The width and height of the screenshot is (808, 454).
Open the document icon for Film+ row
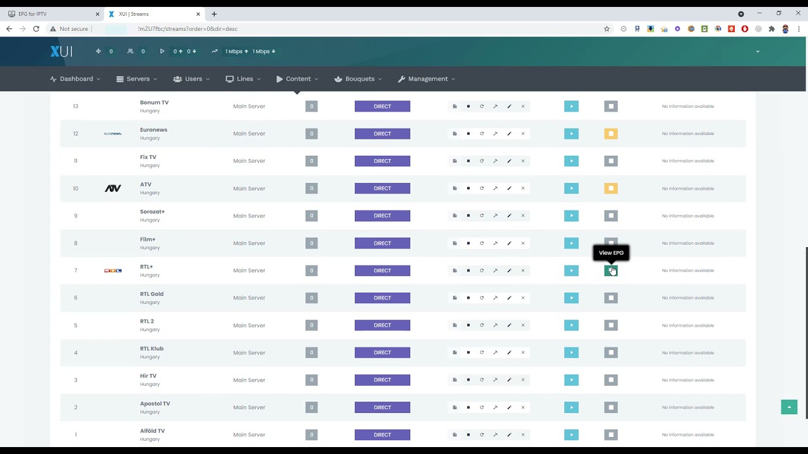click(x=454, y=243)
